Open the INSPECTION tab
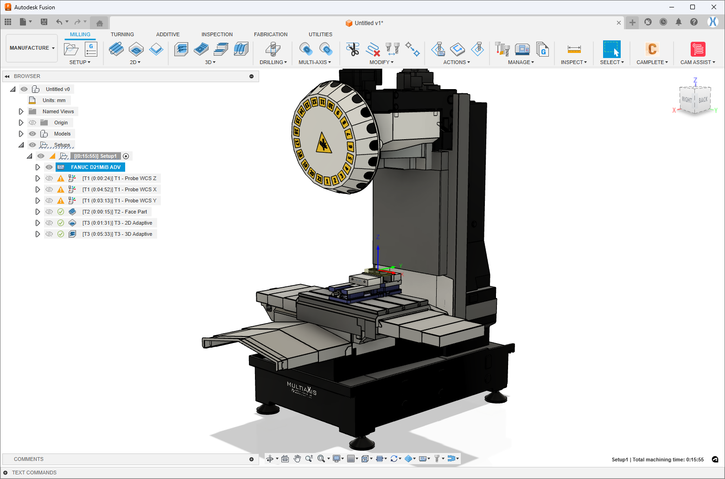Screen dimensions: 725x479 pos(217,34)
